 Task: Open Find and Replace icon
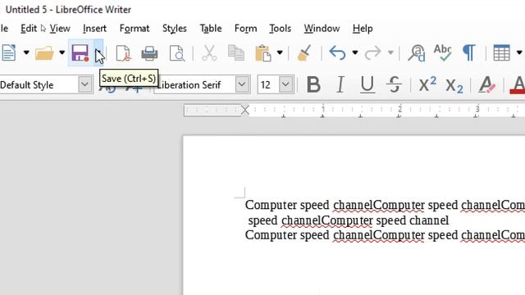[x=416, y=52]
